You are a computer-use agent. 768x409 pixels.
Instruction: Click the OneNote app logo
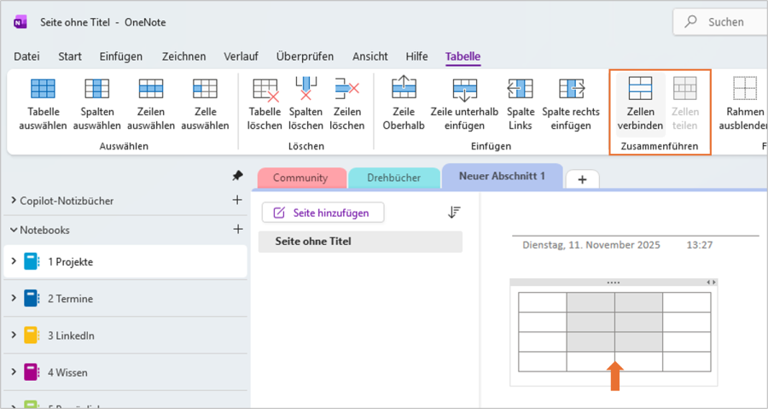tap(20, 22)
